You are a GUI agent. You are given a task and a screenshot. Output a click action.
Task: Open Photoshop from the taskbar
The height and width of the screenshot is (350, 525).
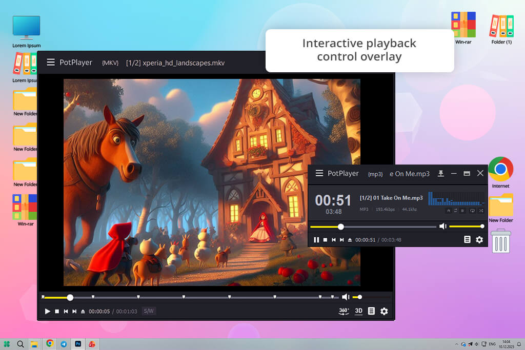(78, 344)
